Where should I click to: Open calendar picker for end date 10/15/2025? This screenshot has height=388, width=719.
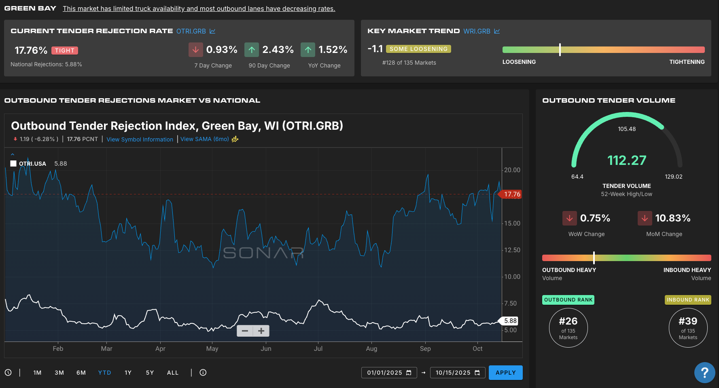[x=477, y=373]
